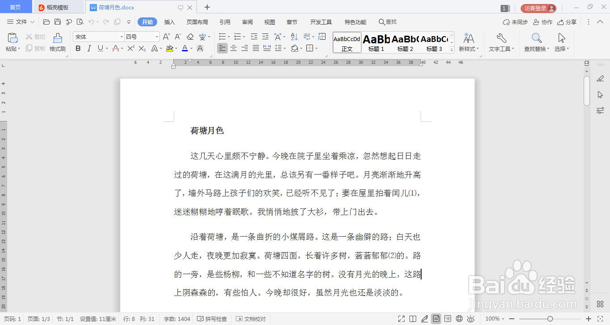This screenshot has width=610, height=325.
Task: Toggle Italic formatting
Action: (89, 48)
